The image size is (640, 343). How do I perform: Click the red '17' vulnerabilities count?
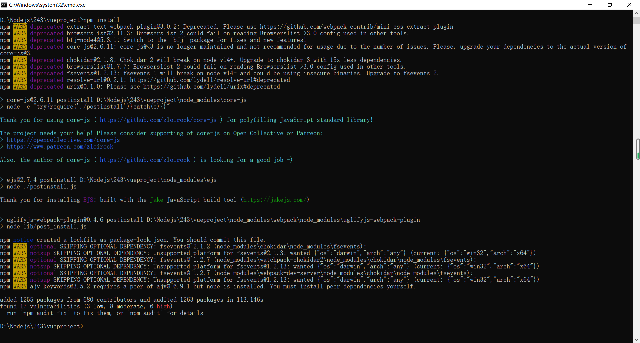pyautogui.click(x=23, y=306)
